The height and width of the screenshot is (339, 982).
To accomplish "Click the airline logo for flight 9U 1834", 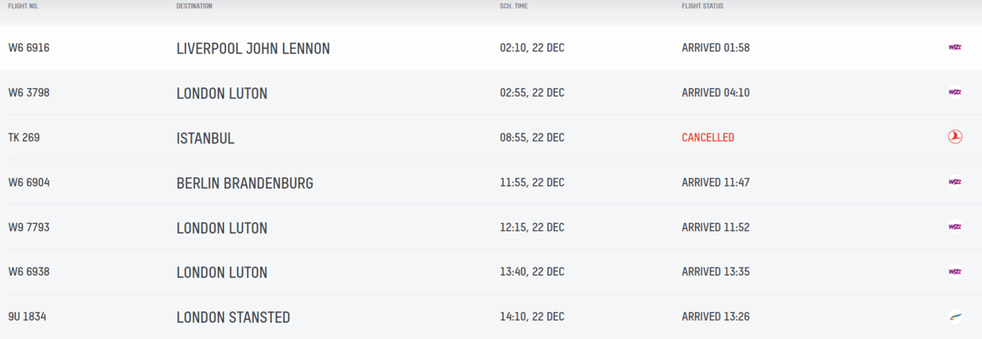I will pyautogui.click(x=954, y=316).
